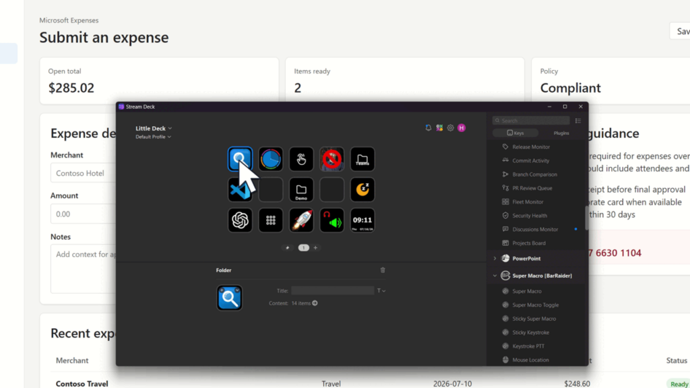The width and height of the screenshot is (690, 388).
Task: Minimize the Stream Deck window
Action: tap(549, 106)
